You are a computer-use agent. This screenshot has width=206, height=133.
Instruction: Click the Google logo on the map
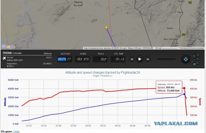coord(8,46)
